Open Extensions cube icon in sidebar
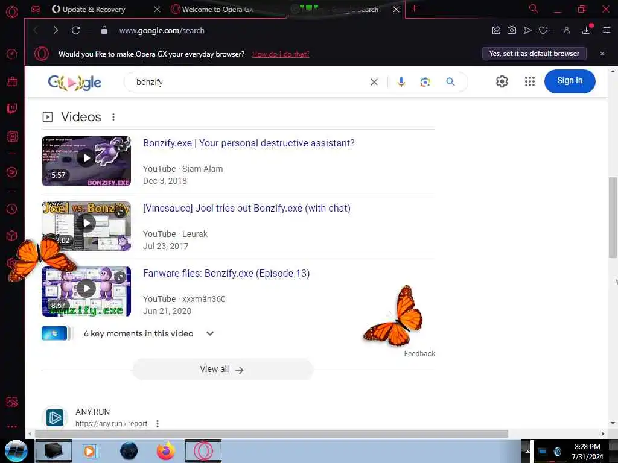Viewport: 618px width, 463px height. click(x=12, y=236)
